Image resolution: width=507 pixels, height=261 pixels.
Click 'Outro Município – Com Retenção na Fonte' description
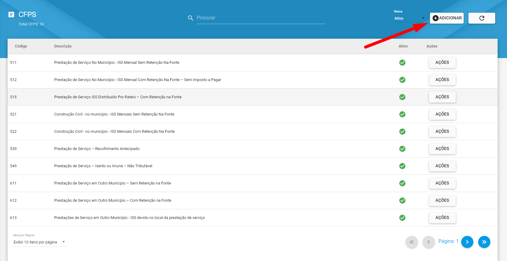[x=113, y=201]
